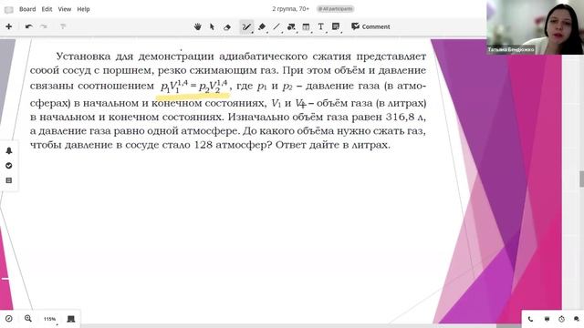Click the board title '2 группа, 70+'
Image resolution: width=584 pixels, height=328 pixels.
[290, 8]
